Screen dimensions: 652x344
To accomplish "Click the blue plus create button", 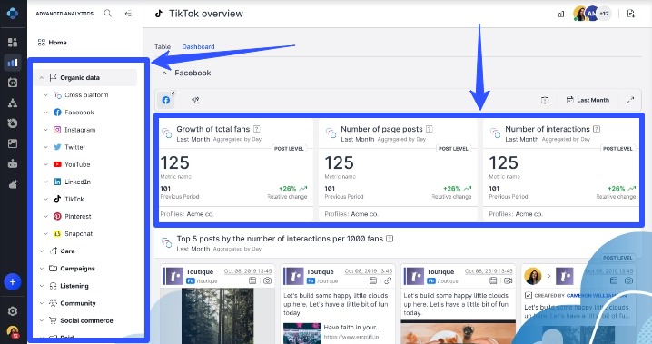I will [x=13, y=281].
